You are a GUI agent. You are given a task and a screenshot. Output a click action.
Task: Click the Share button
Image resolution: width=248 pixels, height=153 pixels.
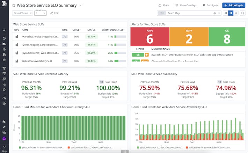(x=163, y=5)
